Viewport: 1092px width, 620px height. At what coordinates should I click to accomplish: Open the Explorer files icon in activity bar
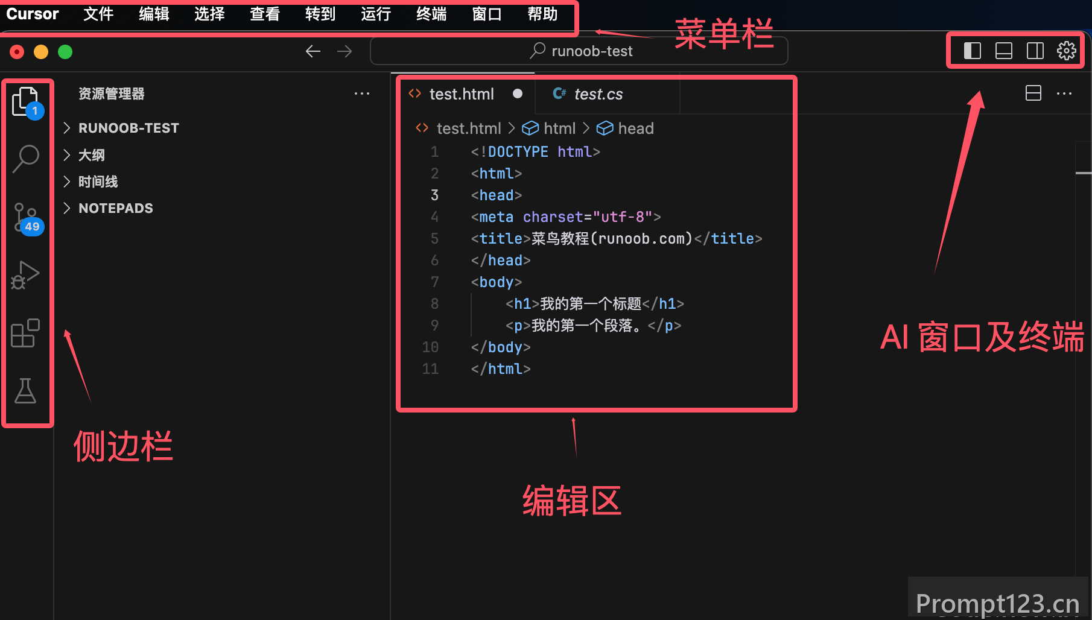26,101
